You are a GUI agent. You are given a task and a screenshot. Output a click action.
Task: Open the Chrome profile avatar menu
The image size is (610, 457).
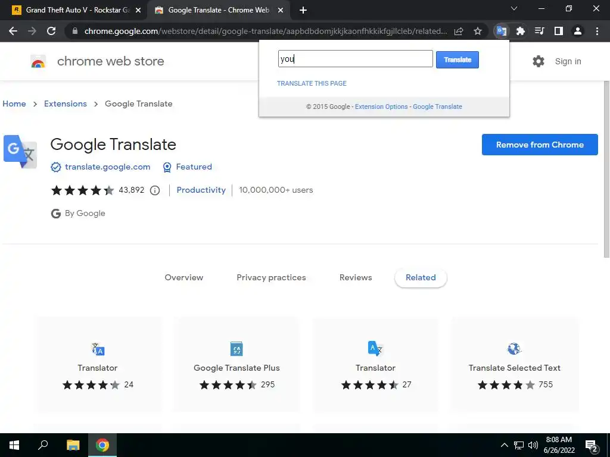(x=578, y=31)
